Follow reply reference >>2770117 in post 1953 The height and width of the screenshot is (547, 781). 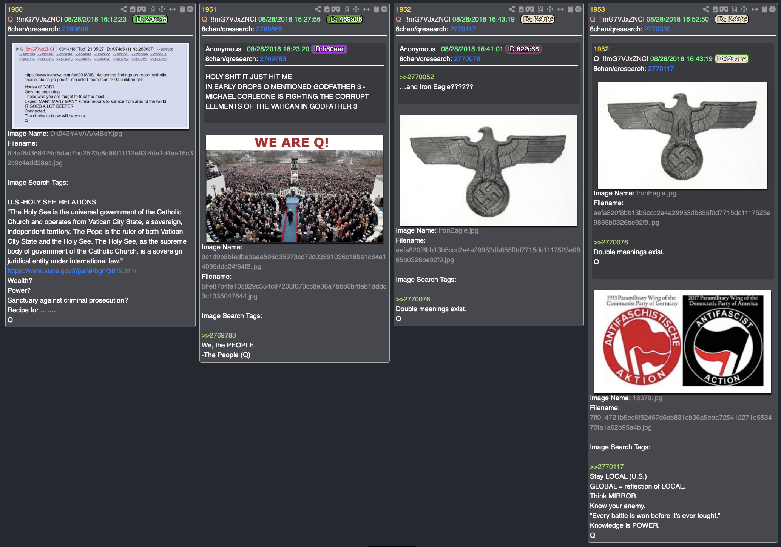(607, 467)
